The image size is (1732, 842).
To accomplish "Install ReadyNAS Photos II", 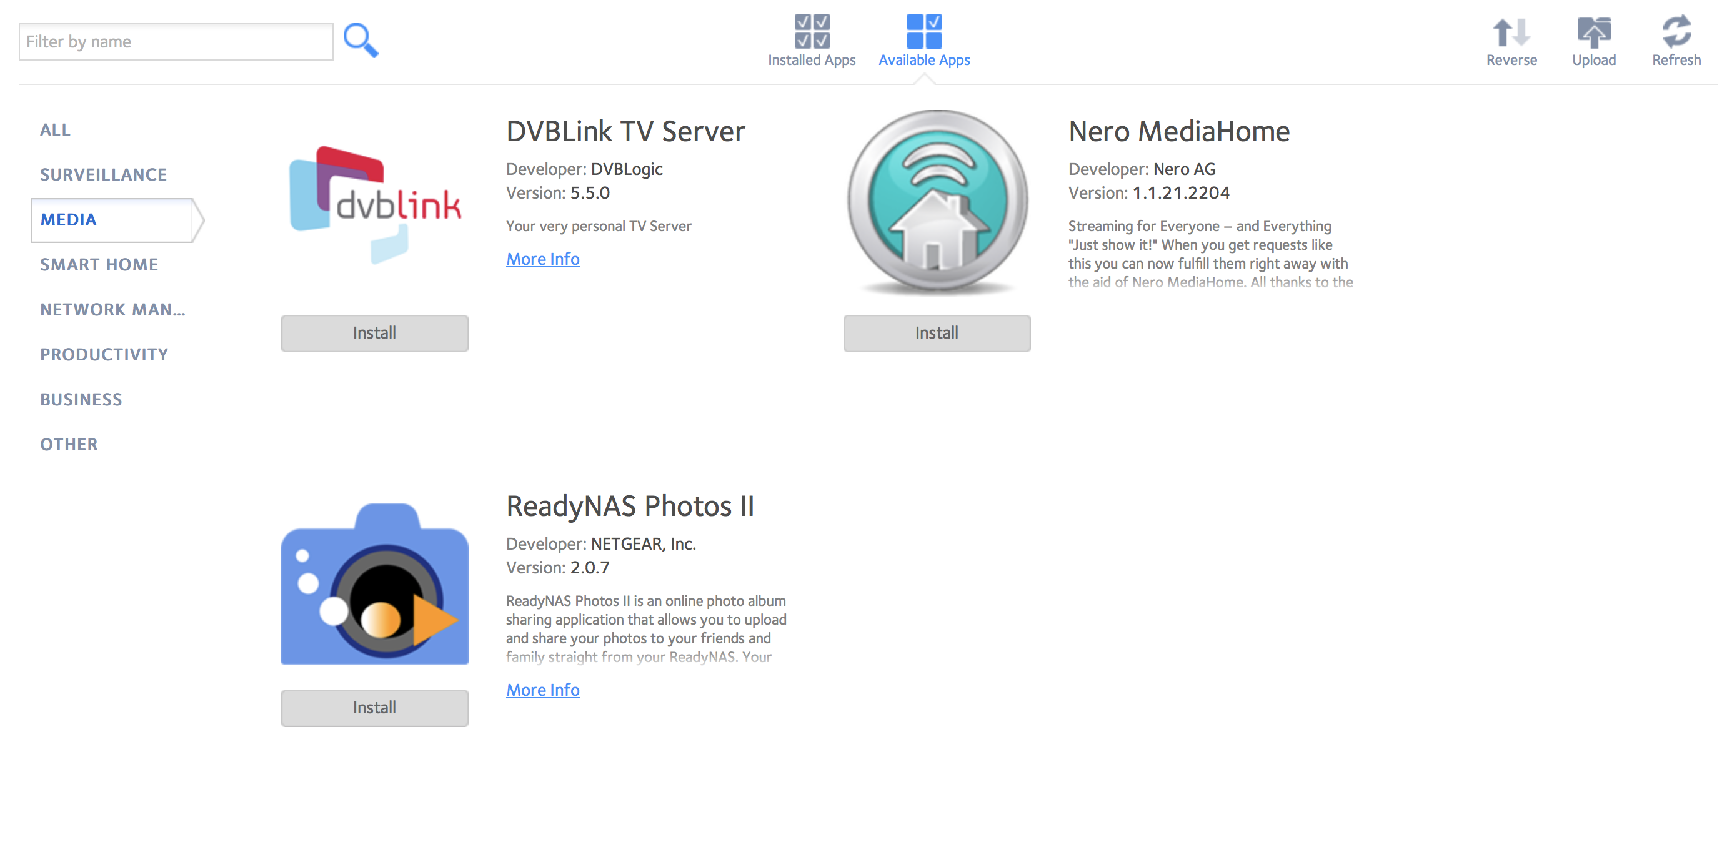I will [x=374, y=708].
